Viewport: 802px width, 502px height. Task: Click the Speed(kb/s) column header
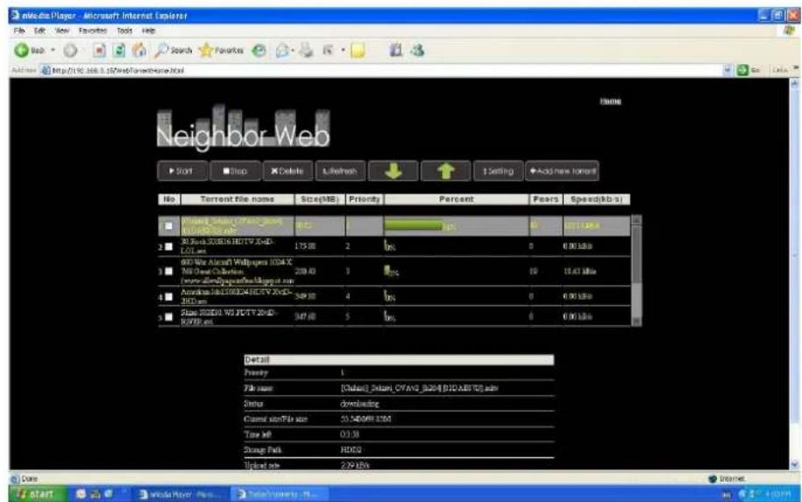point(596,200)
